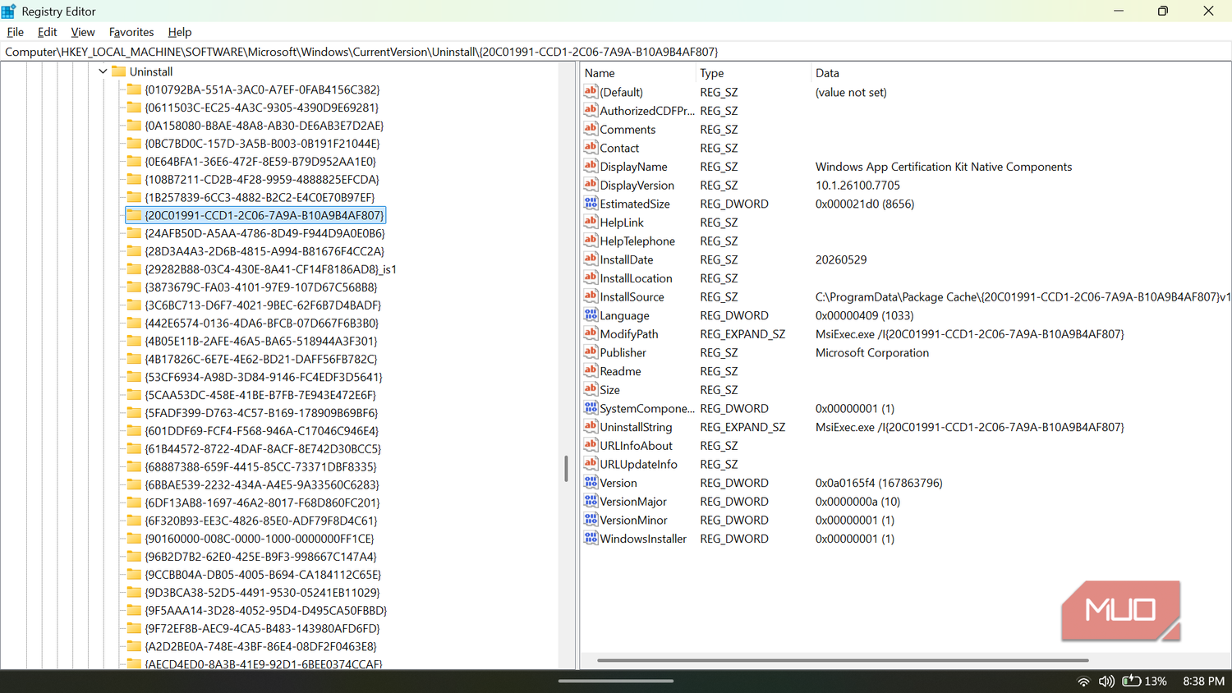Open the Help menu
Viewport: 1232px width, 693px height.
(x=180, y=32)
